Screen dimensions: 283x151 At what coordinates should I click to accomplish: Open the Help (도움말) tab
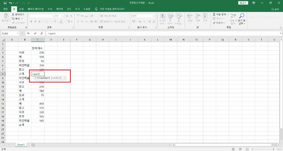click(87, 9)
